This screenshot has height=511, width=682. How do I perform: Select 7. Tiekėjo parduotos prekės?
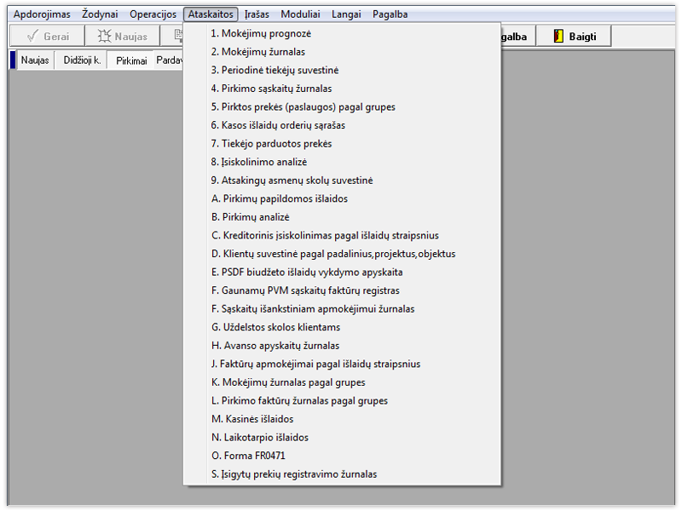point(342,143)
